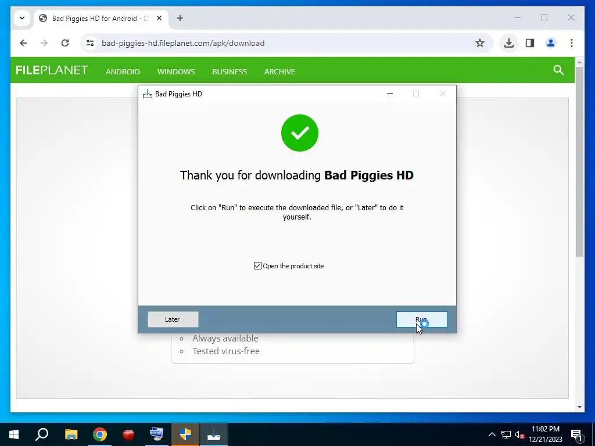Screen dimensions: 595x446
Task: Close the Bad Piggies HD browser tab
Action: pyautogui.click(x=159, y=18)
